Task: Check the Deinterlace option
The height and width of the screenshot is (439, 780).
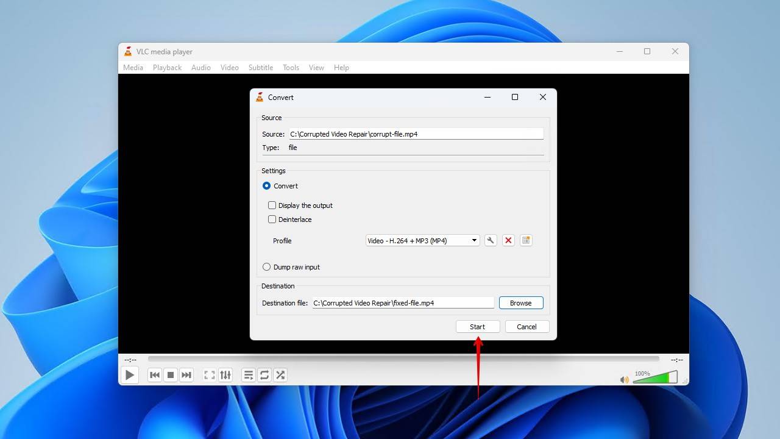Action: click(272, 220)
